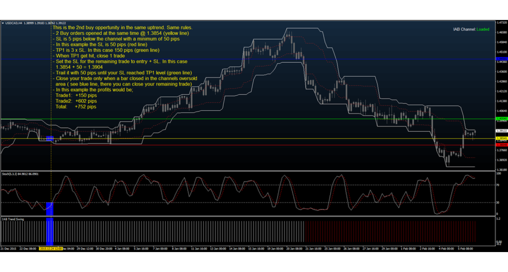The image size is (508, 272).
Task: Click the IAB Trend Swing indicator label
Action: 11,219
